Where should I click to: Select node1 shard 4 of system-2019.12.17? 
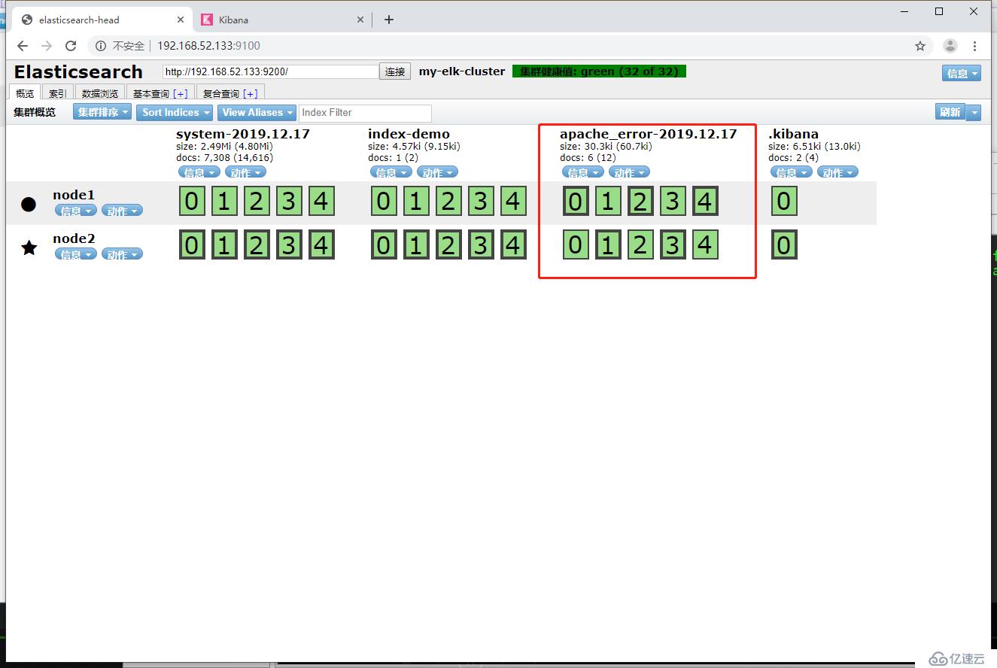[x=321, y=202]
